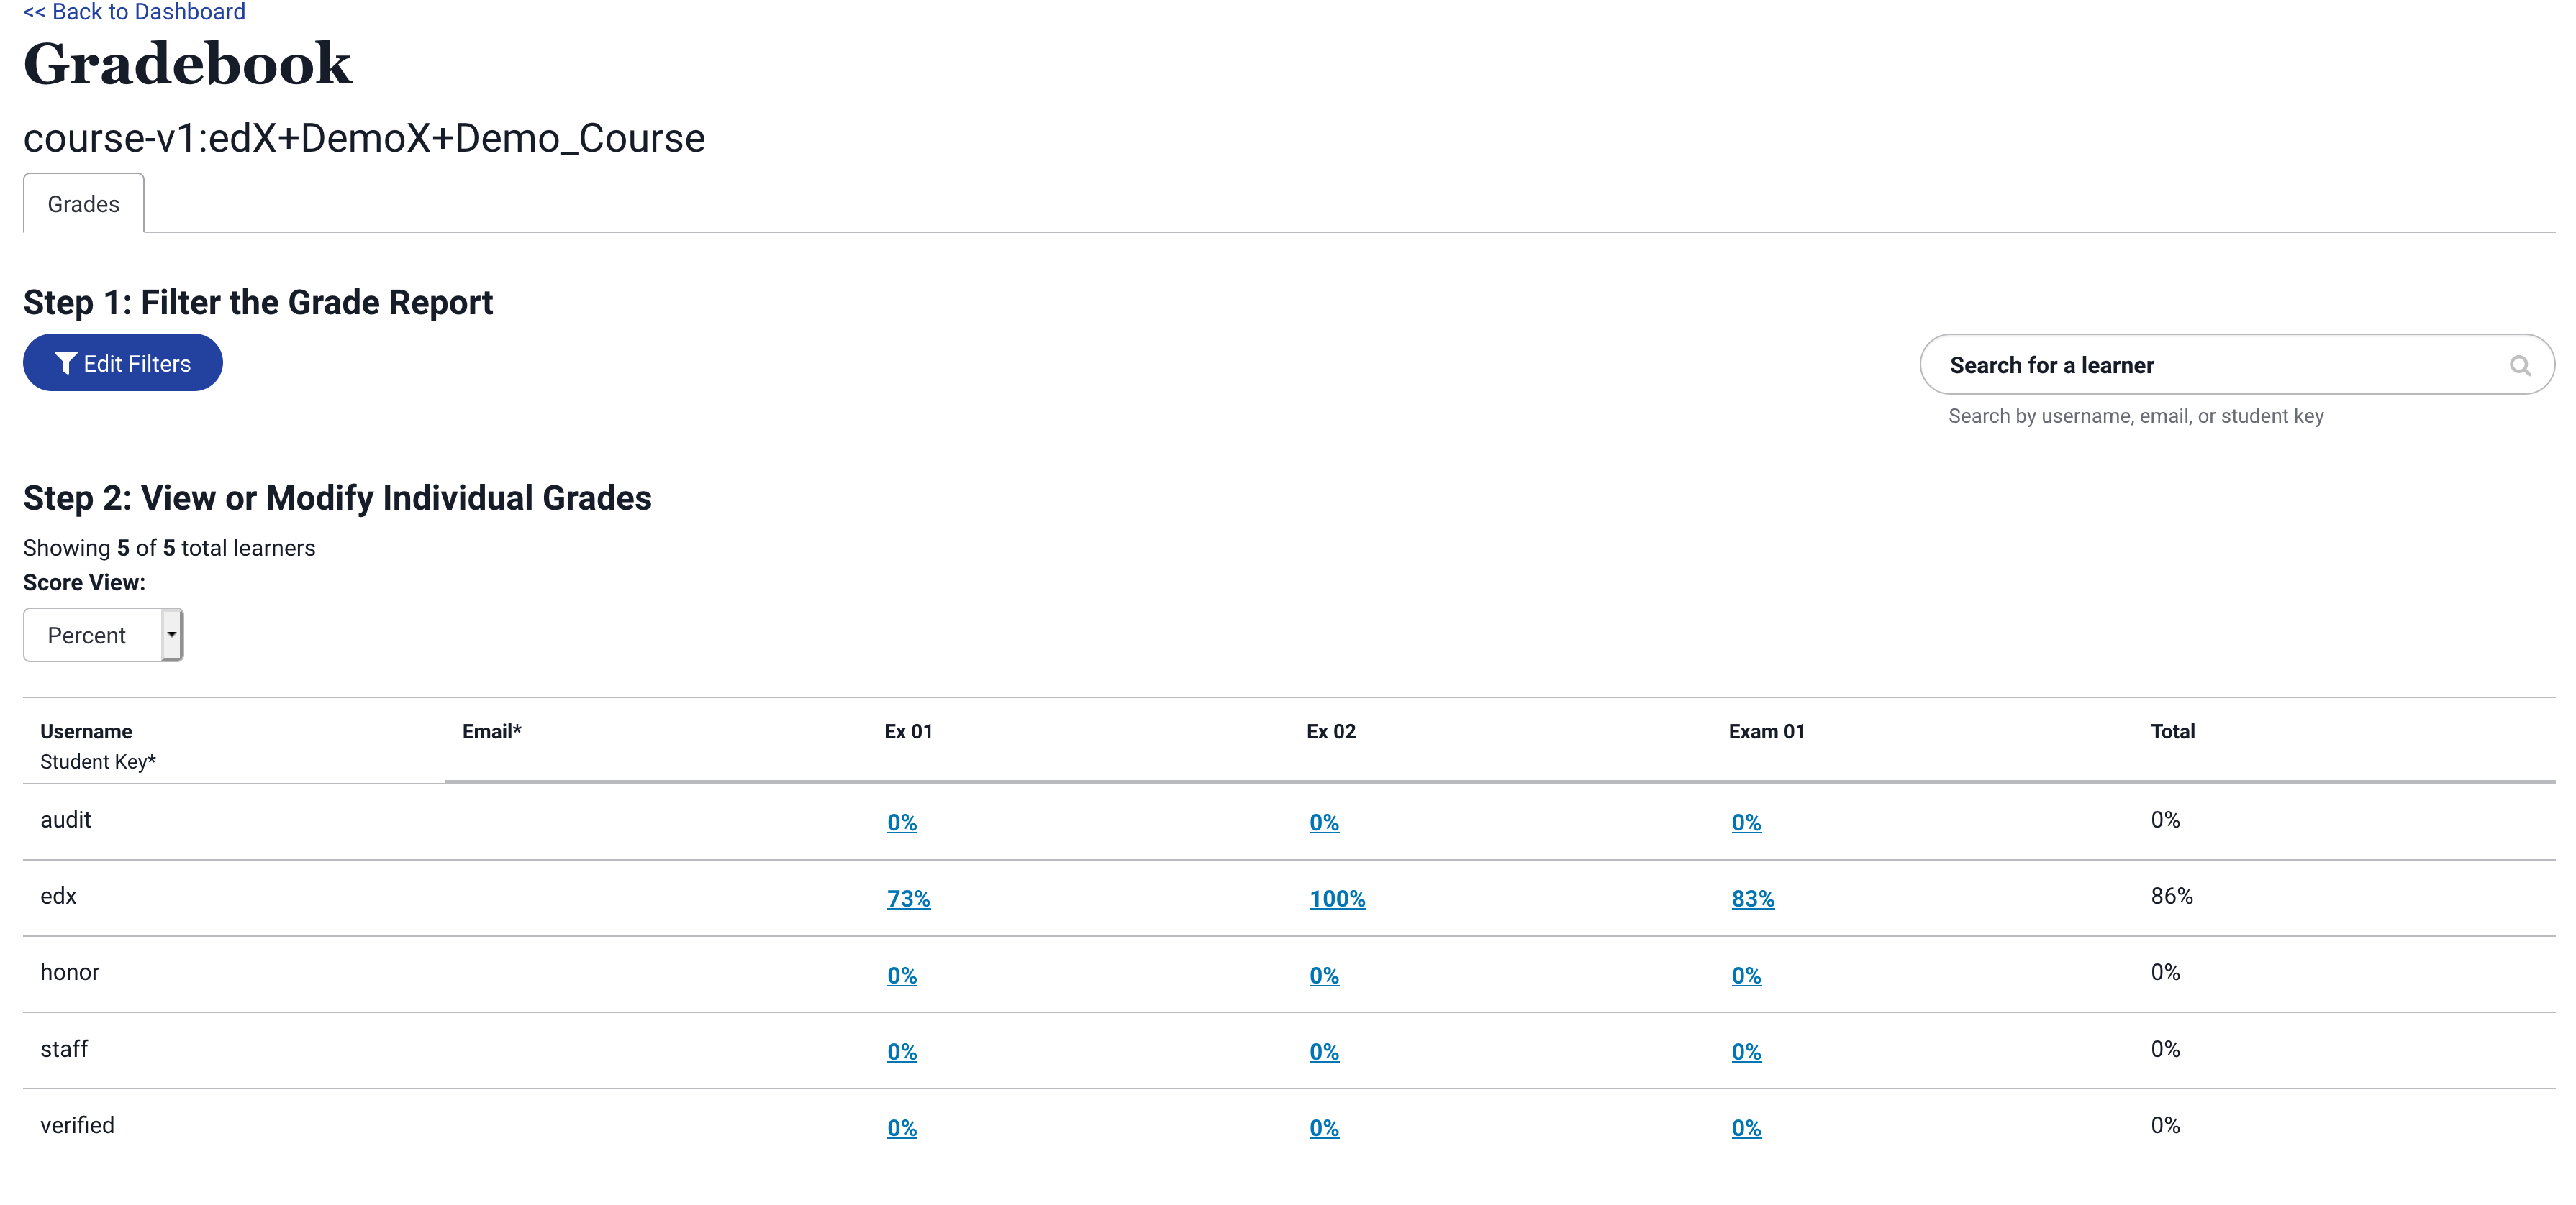Click the 73% score for edx Ex 01
The image size is (2576, 1205).
coord(909,898)
